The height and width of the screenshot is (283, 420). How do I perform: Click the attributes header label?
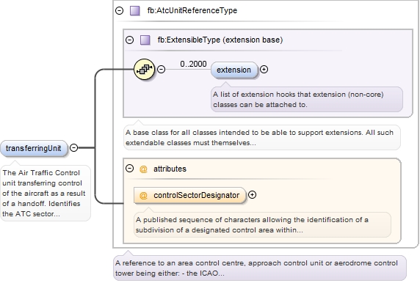(x=170, y=169)
